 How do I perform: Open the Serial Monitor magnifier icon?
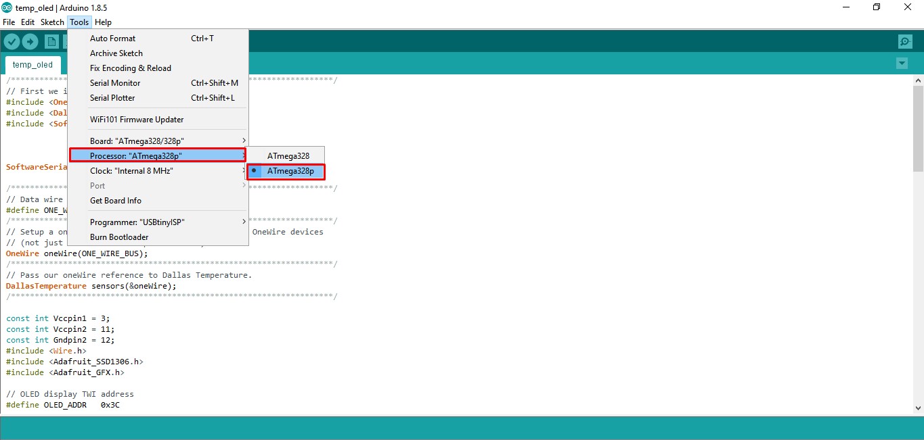(905, 42)
